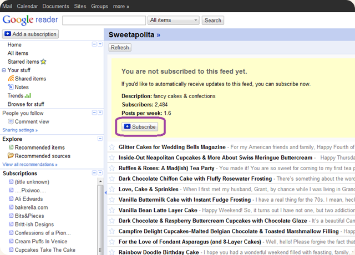Click the Notes icon in sidebar

point(11,87)
